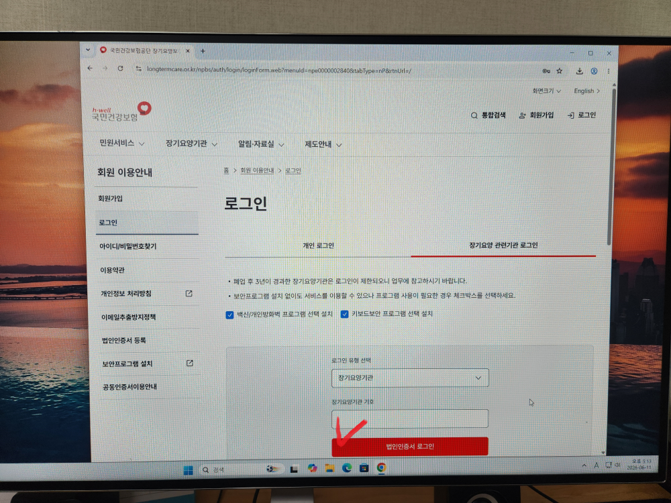Open Chrome downloads icon

(x=580, y=71)
